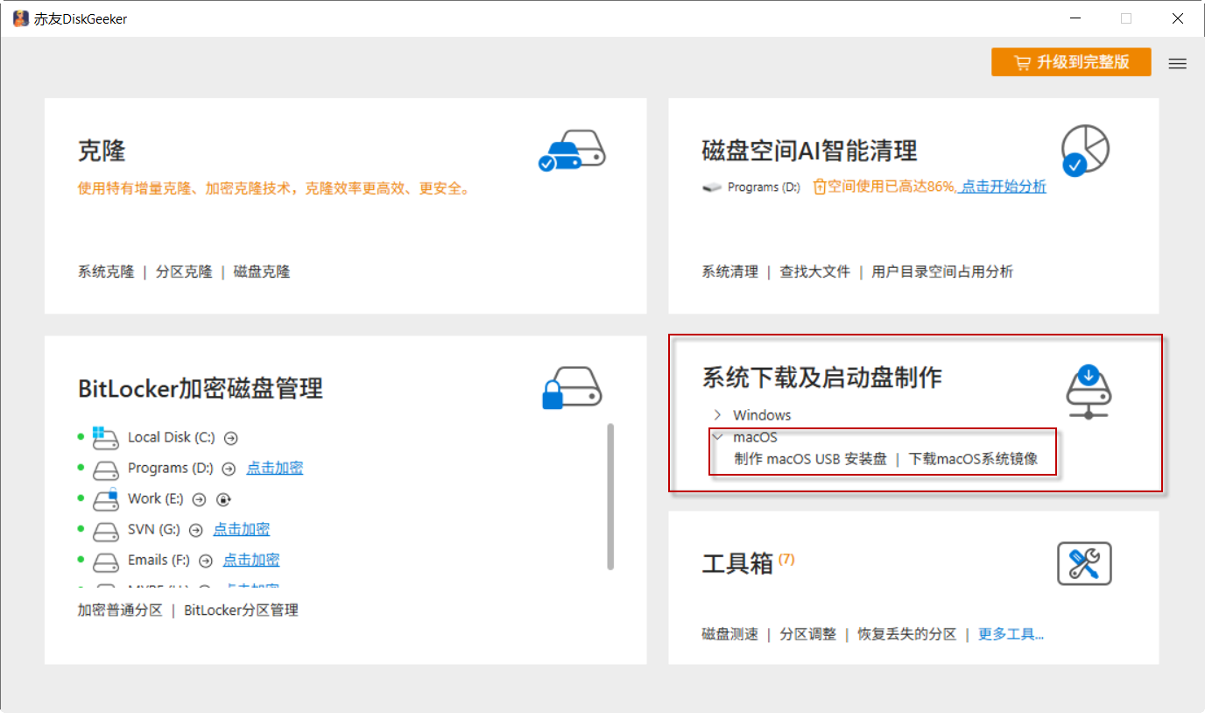Click the unlock toggle beside Work (E:)
The width and height of the screenshot is (1205, 713).
pos(224,498)
